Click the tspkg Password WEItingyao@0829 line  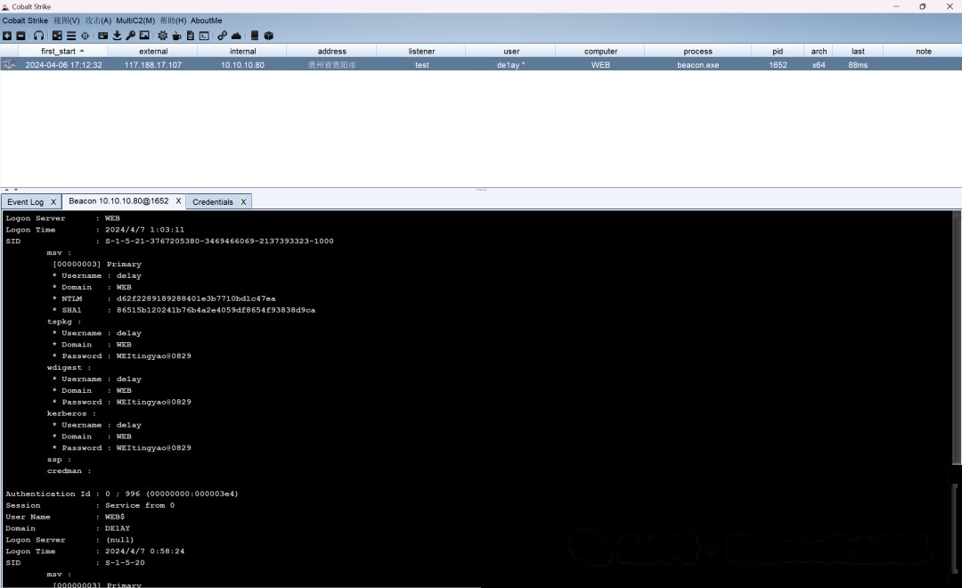[122, 356]
